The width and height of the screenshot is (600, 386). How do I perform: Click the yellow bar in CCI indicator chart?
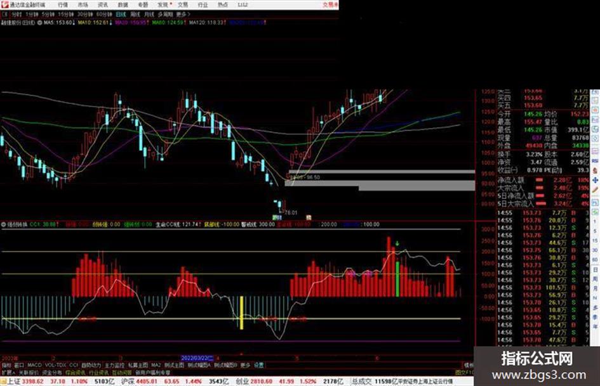pos(241,312)
